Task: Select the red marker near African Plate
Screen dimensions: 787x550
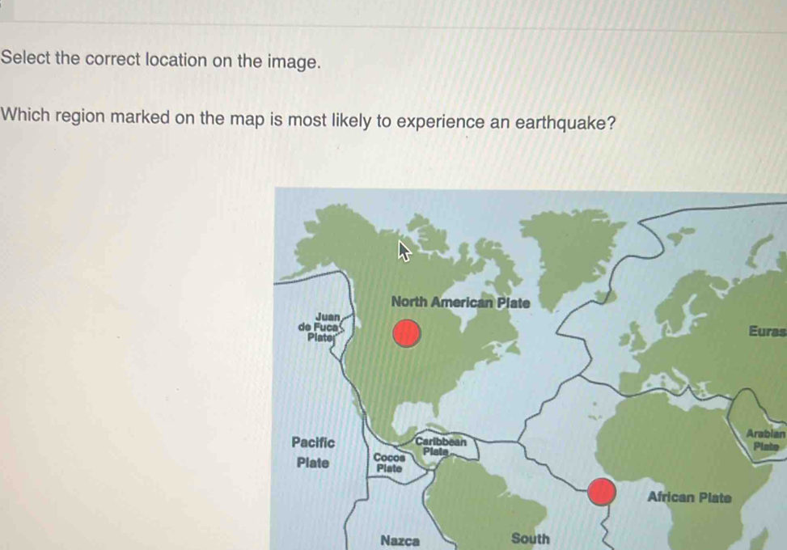Action: [601, 490]
